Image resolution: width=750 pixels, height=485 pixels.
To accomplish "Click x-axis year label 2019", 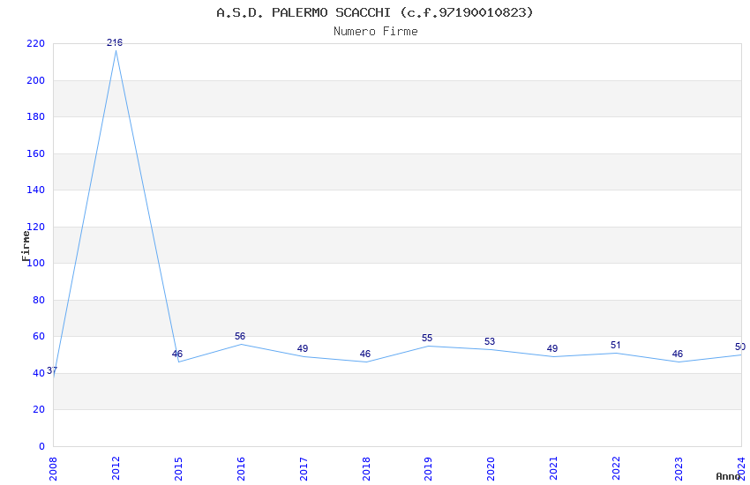I will point(428,469).
